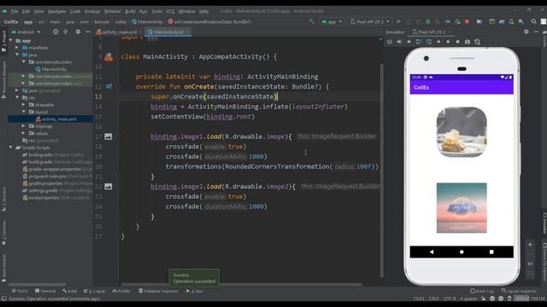Click image gutter icon on line 22
This screenshot has height=307, width=547.
pos(109,187)
